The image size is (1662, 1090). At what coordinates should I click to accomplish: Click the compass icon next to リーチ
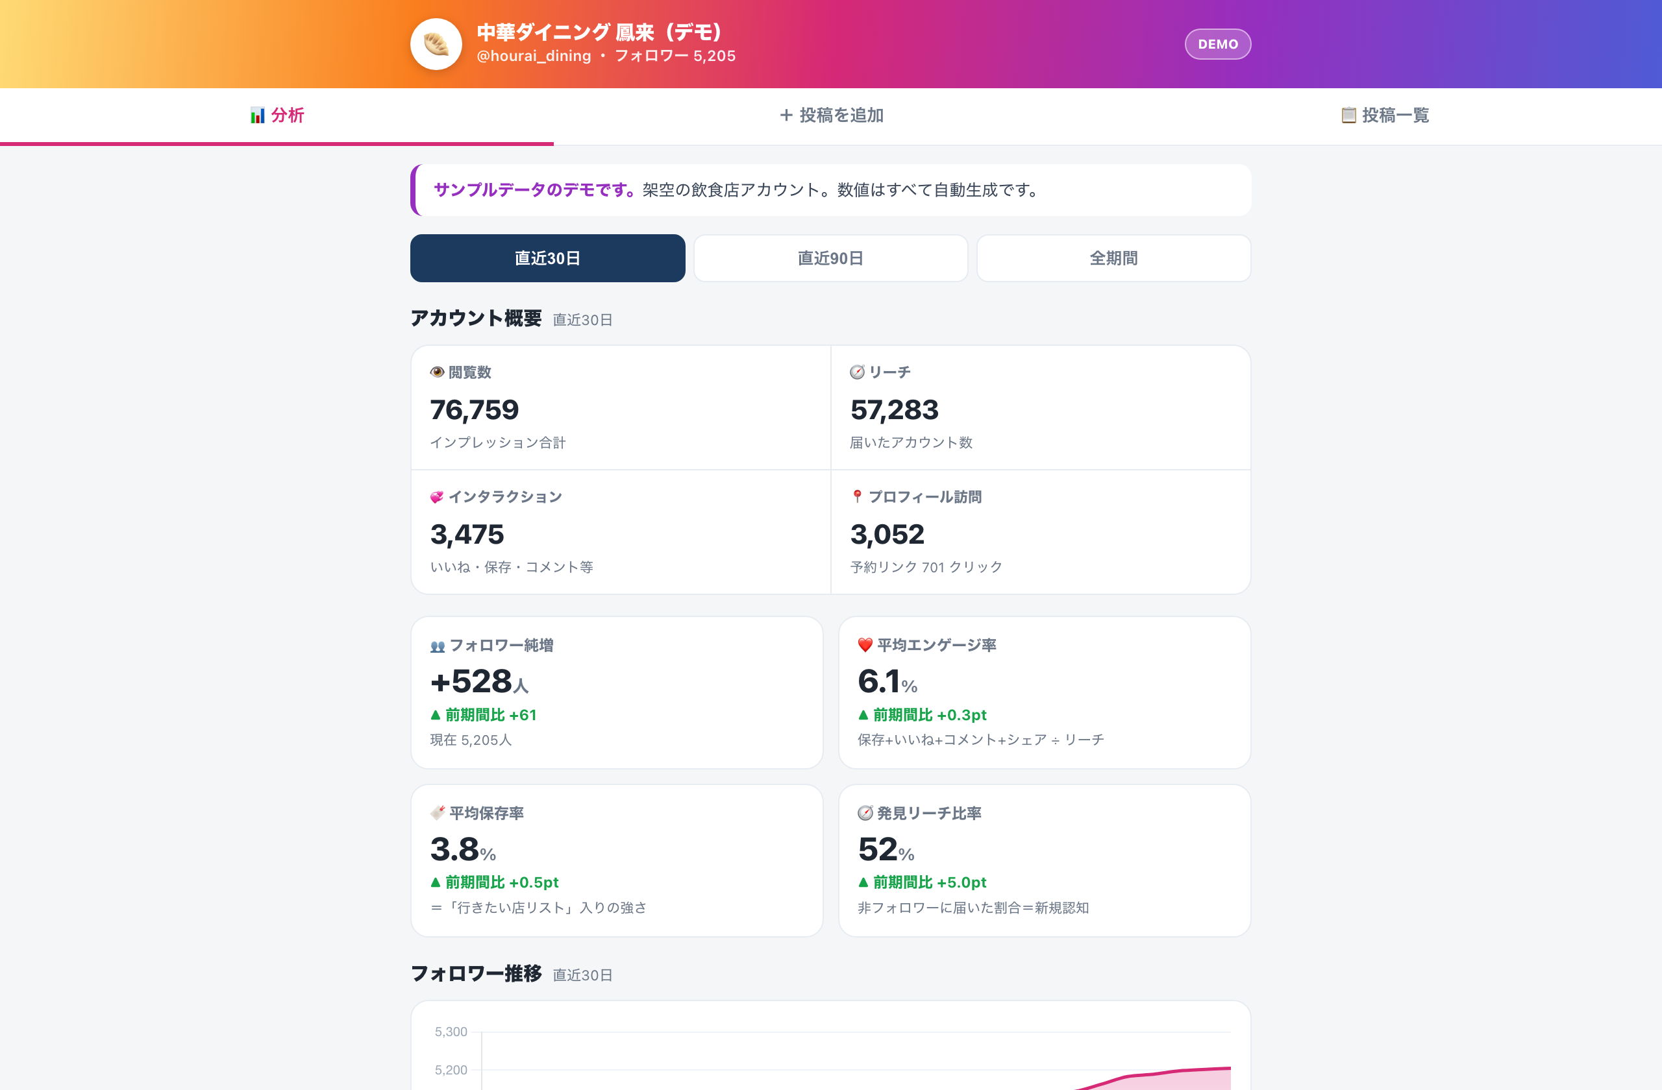tap(858, 372)
